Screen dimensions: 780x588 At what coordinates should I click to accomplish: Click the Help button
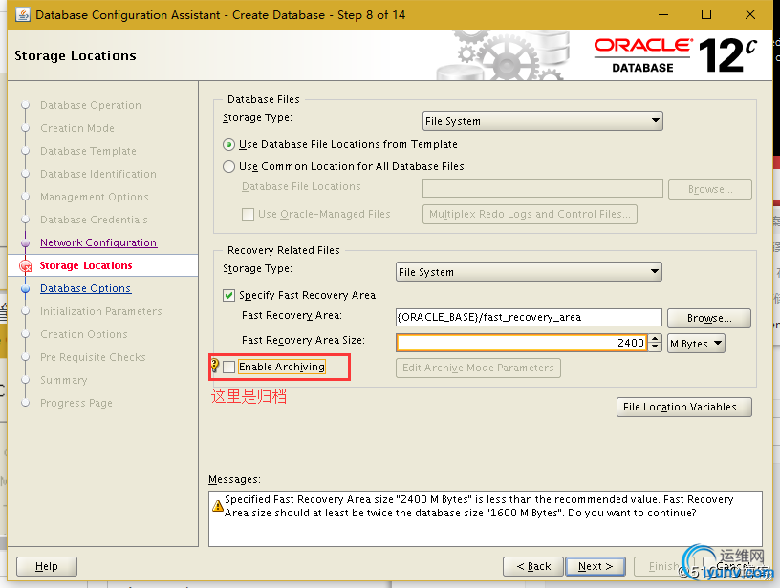pyautogui.click(x=47, y=566)
